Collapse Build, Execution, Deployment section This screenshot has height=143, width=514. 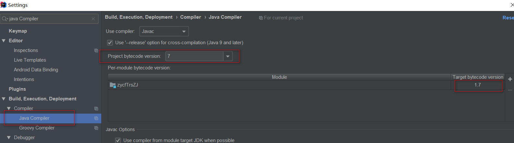click(x=4, y=99)
